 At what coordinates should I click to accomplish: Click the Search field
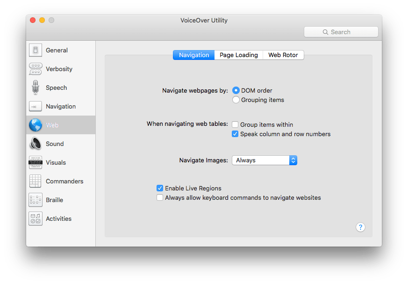click(x=341, y=32)
